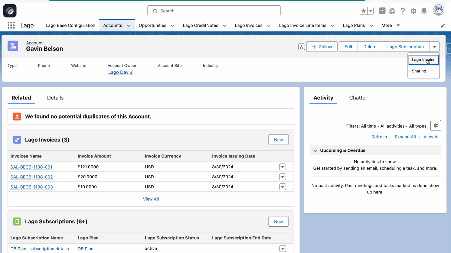The width and height of the screenshot is (451, 253).
Task: Collapse the Upcoming & Overdue section
Action: (x=315, y=151)
